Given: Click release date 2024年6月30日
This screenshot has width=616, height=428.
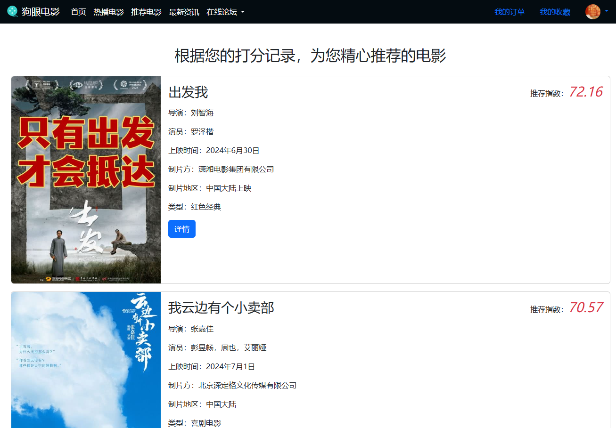Looking at the screenshot, I should click(x=233, y=151).
